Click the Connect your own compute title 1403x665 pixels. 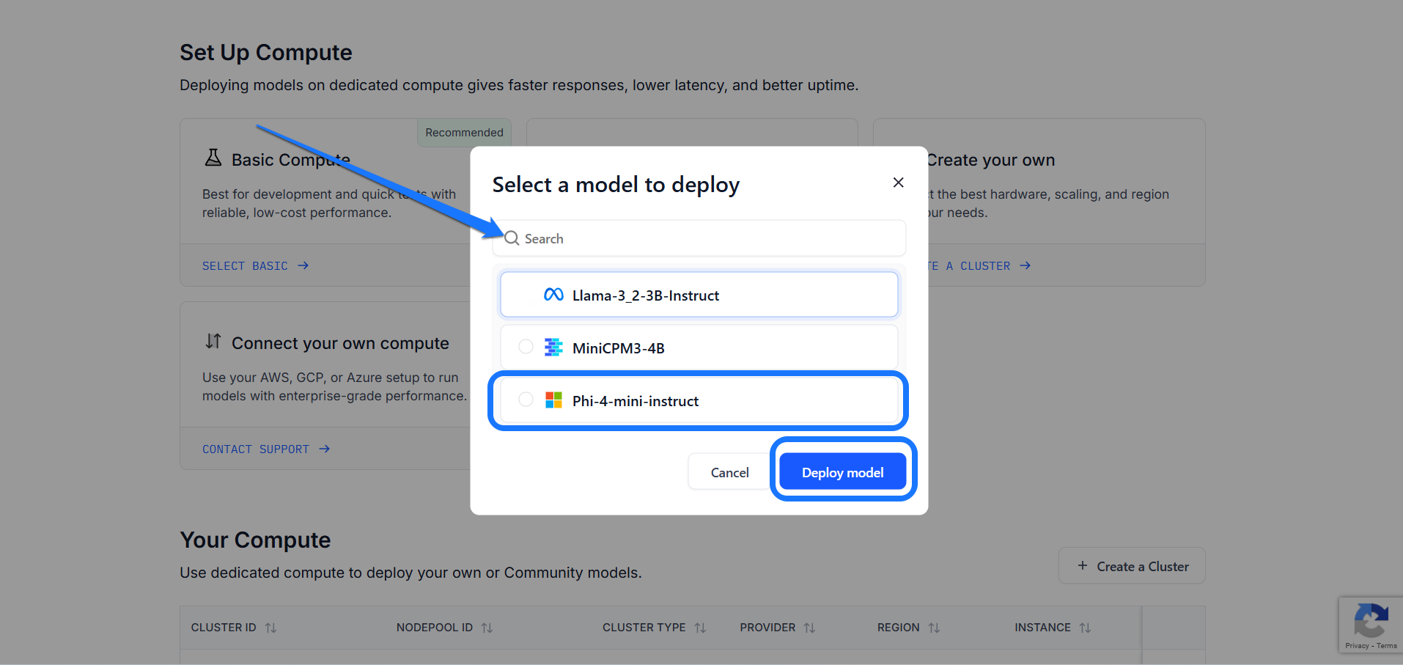(x=340, y=343)
